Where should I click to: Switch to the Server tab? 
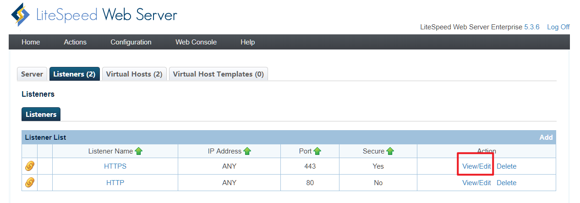(x=32, y=74)
